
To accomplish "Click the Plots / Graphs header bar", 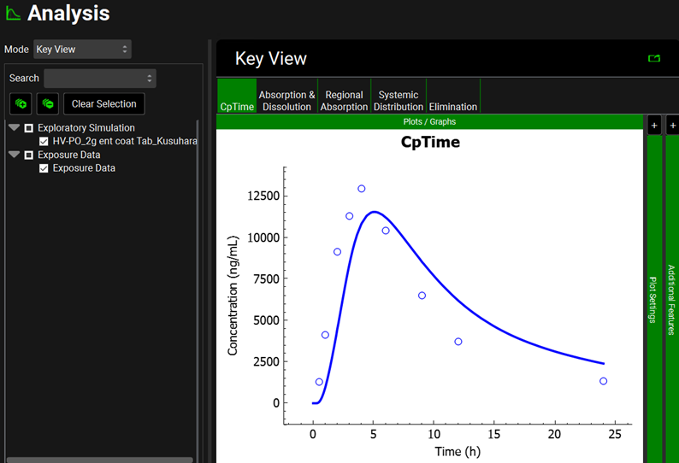I will pos(429,122).
